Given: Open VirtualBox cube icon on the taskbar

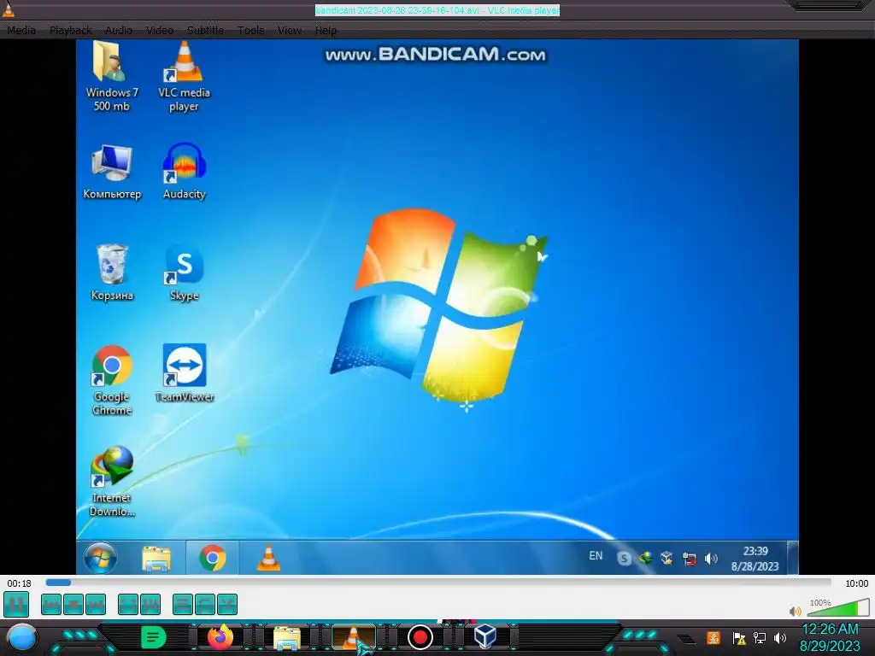Looking at the screenshot, I should (485, 636).
